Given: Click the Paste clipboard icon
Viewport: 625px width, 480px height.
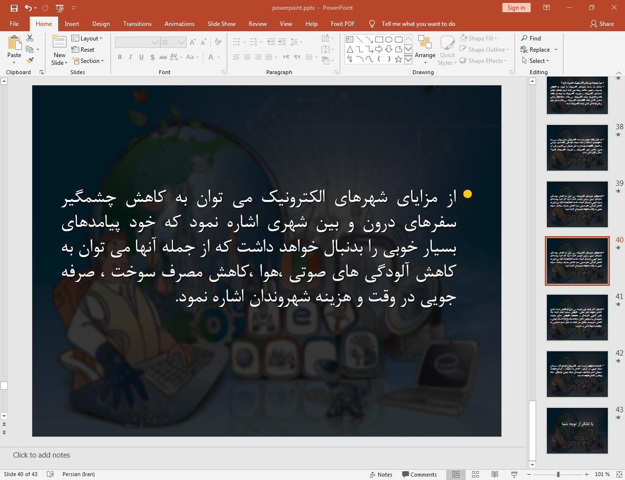Looking at the screenshot, I should (x=14, y=43).
